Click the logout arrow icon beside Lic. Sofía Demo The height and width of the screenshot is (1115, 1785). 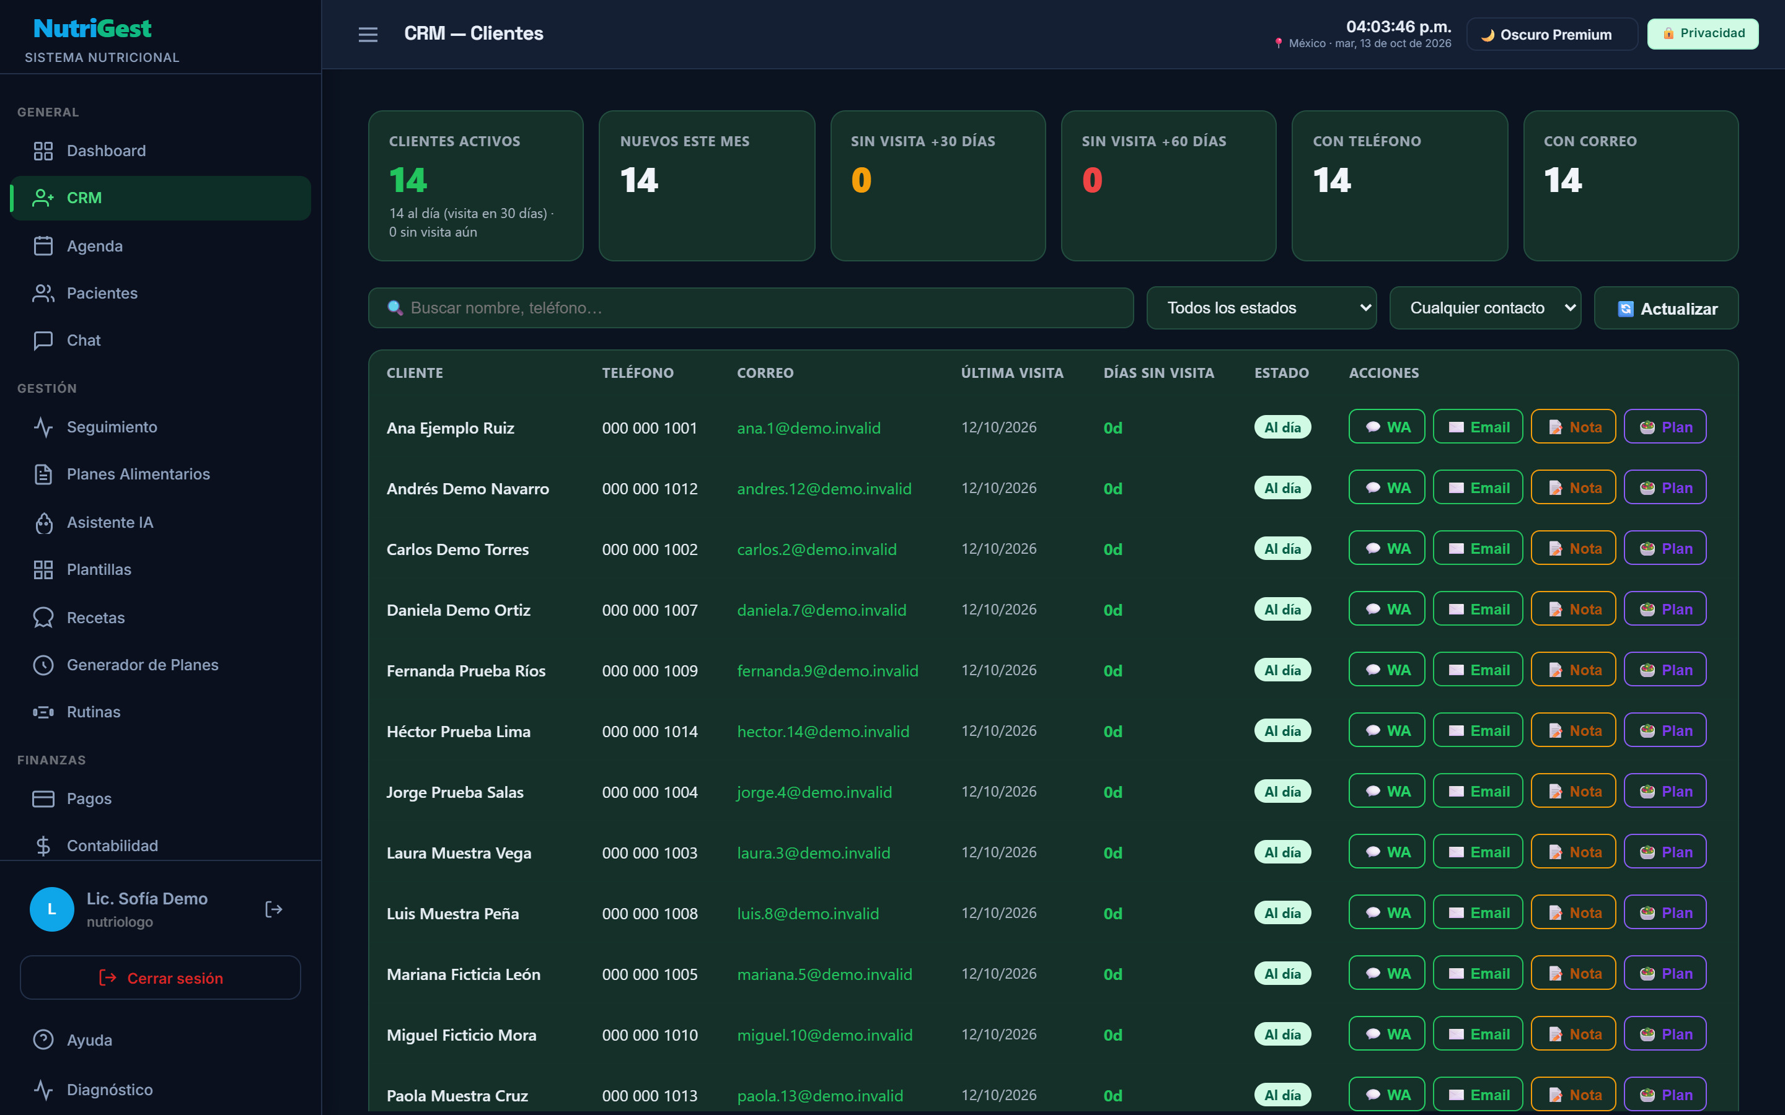click(x=274, y=909)
